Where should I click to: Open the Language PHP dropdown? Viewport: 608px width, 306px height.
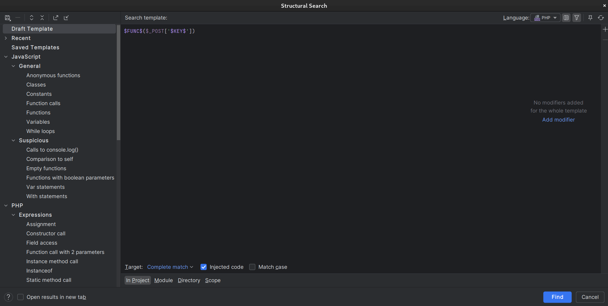point(545,18)
